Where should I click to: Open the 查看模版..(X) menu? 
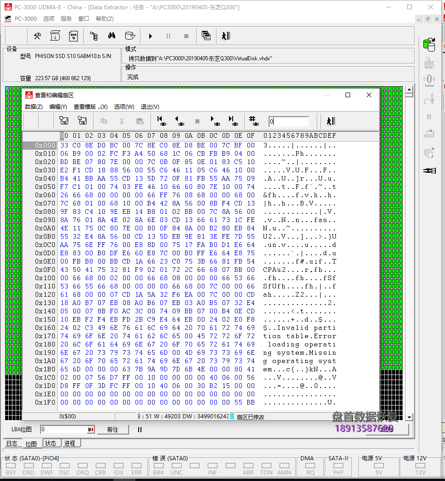pyautogui.click(x=90, y=107)
